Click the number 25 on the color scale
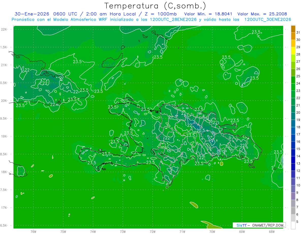305x235 pixels. pyautogui.click(x=298, y=76)
